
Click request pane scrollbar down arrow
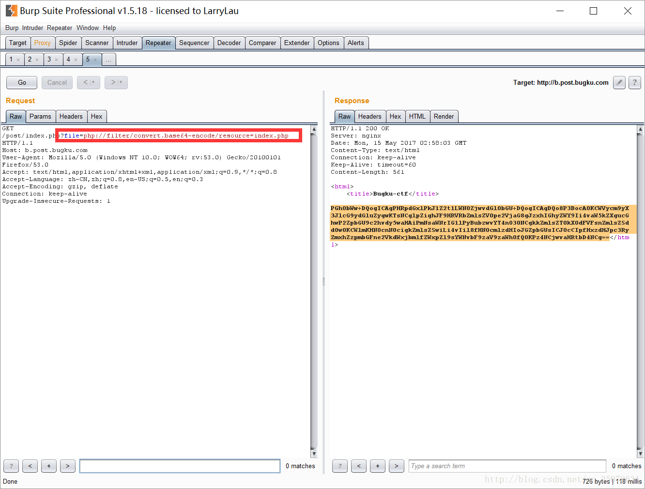[314, 454]
